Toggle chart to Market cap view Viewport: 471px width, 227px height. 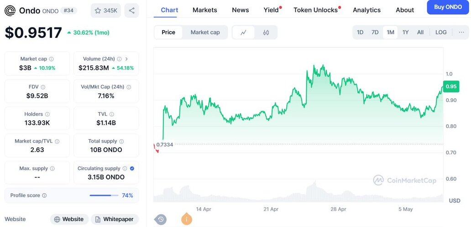(x=205, y=32)
